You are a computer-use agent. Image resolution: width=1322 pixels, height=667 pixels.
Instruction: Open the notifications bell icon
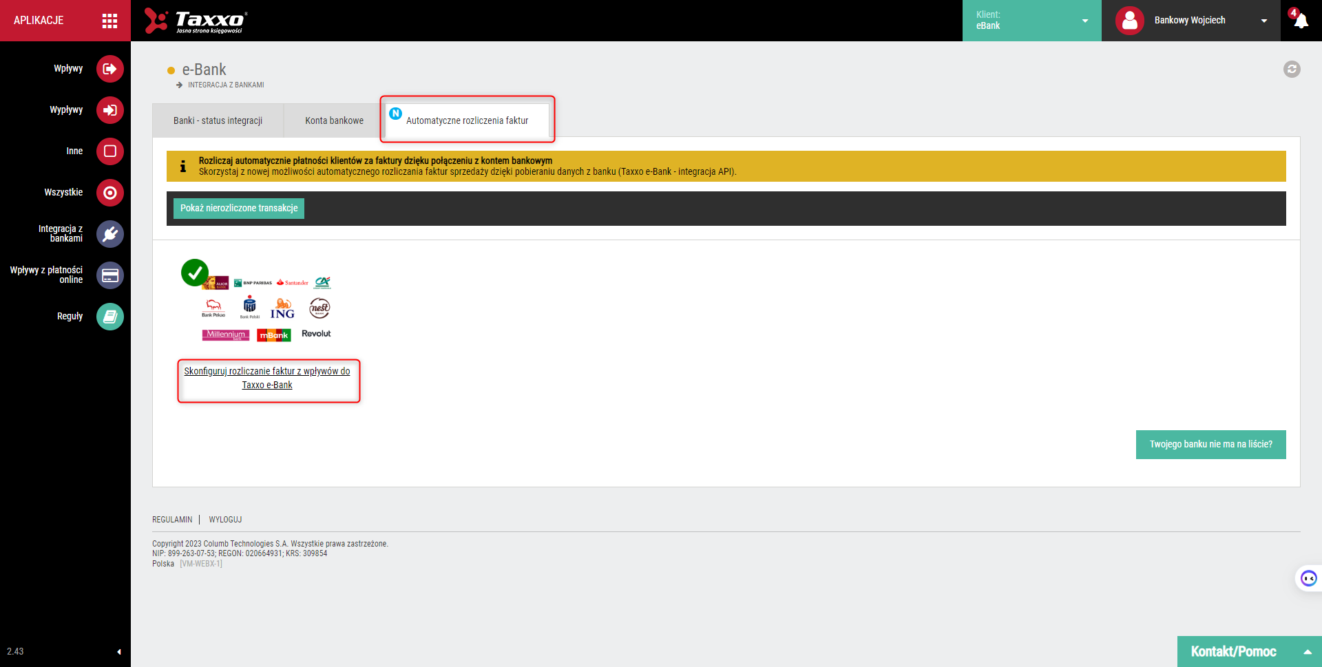click(1301, 21)
